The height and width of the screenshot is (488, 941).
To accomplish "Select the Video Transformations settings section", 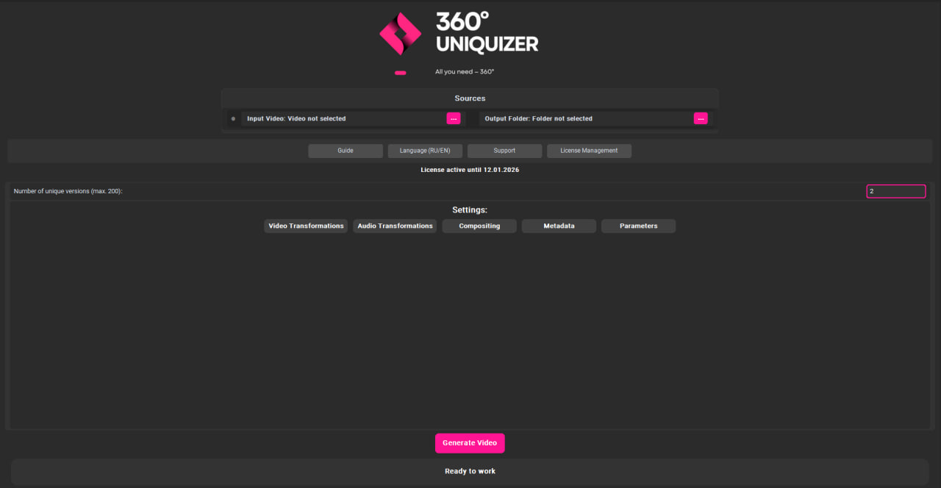I will [305, 226].
